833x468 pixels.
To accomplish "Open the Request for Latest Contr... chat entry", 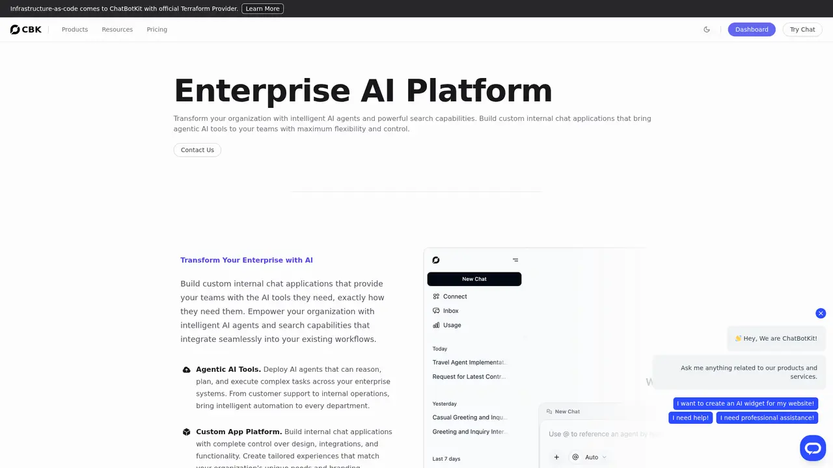I will click(469, 376).
